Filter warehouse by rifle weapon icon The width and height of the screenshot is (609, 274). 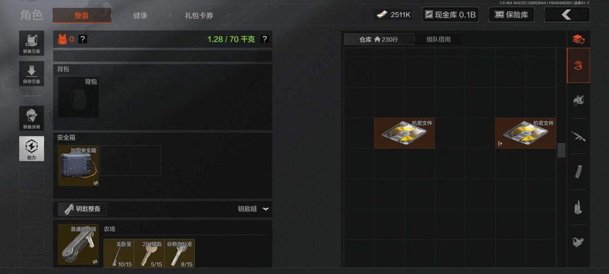[x=579, y=136]
